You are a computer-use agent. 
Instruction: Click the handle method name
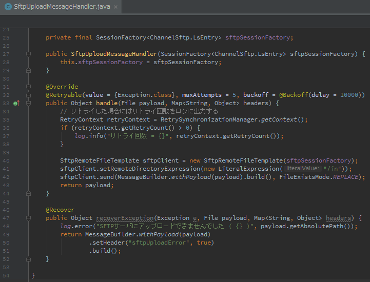pos(107,103)
